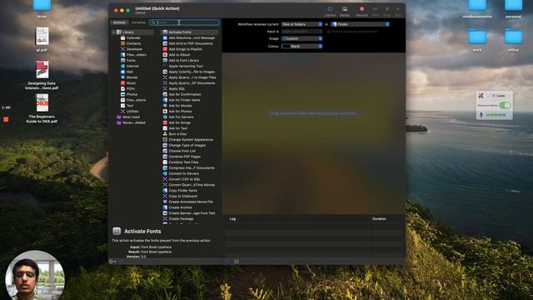Viewport: 533px width, 300px height.
Task: Click the microphone level meter
Action: point(496,115)
